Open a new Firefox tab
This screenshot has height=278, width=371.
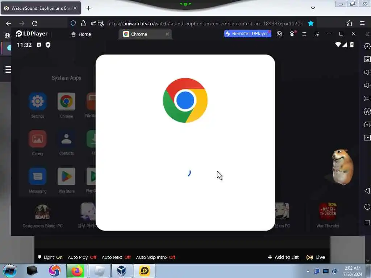(88, 8)
